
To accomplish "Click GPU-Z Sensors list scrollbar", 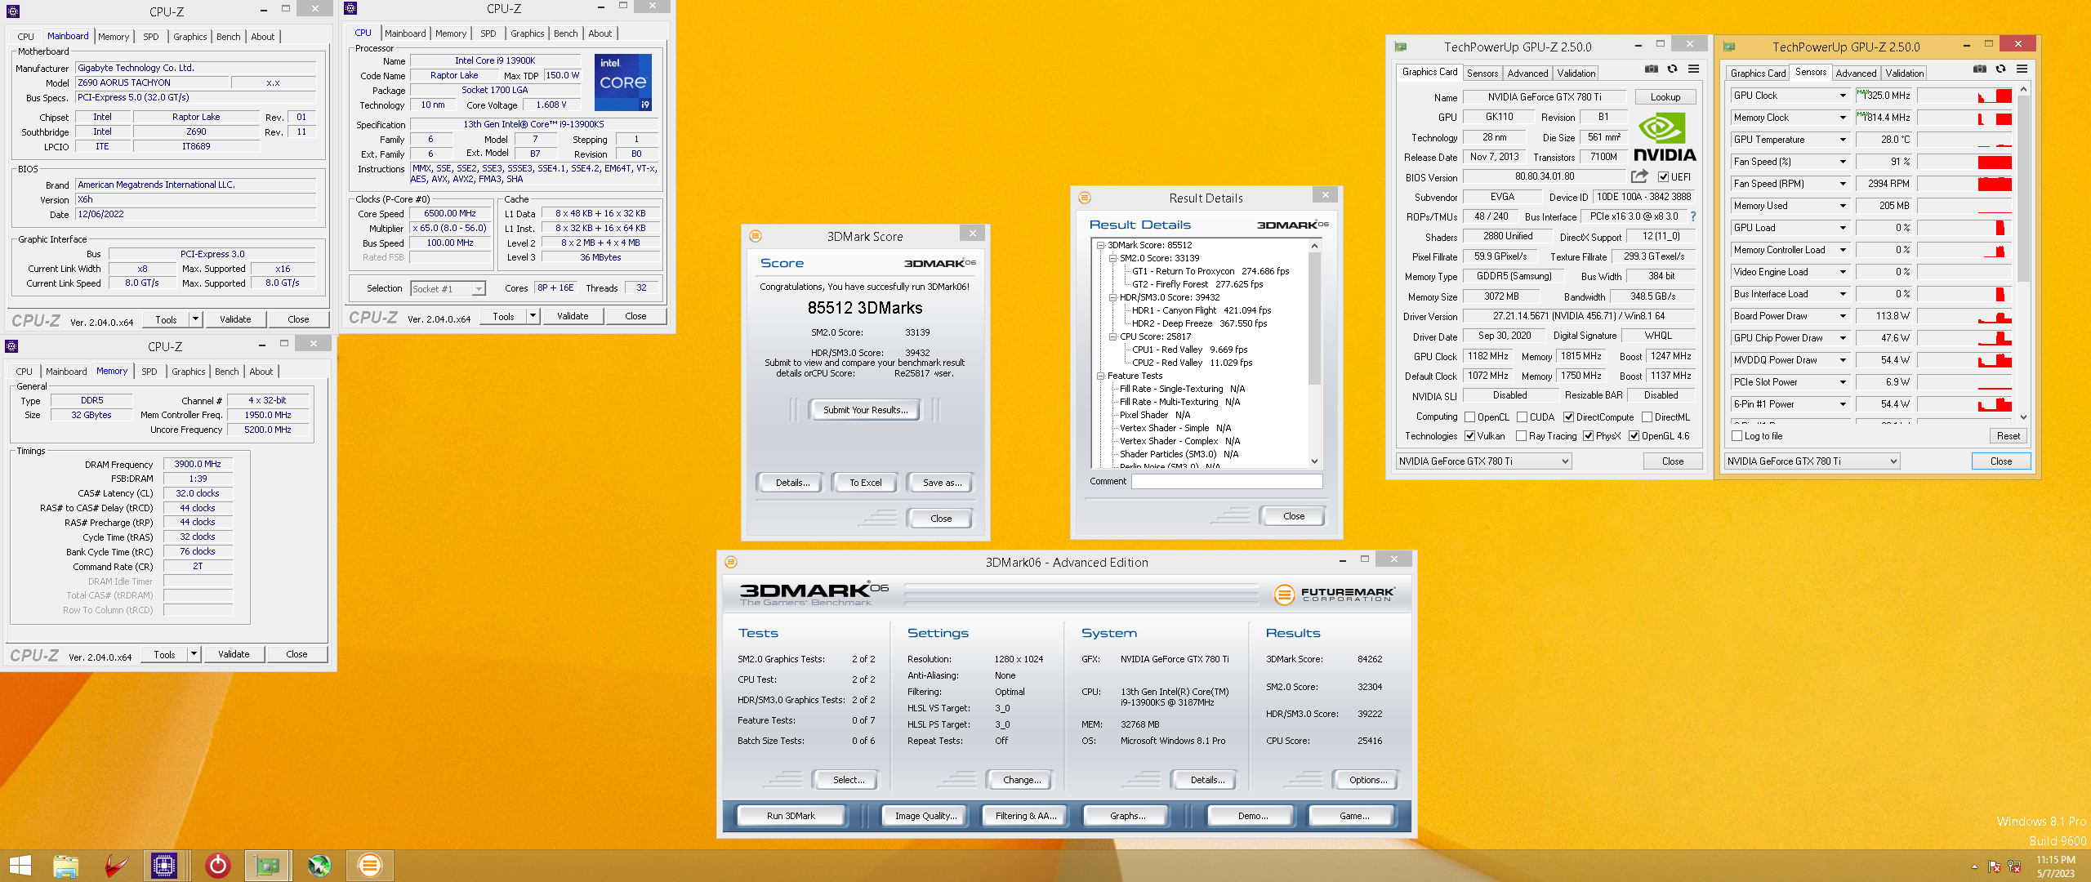I will (x=2023, y=188).
